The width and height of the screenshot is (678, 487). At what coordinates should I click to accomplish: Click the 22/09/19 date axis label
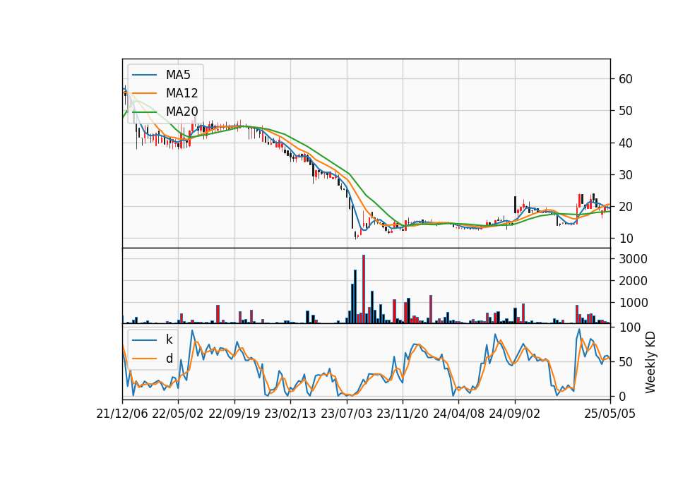pos(234,414)
